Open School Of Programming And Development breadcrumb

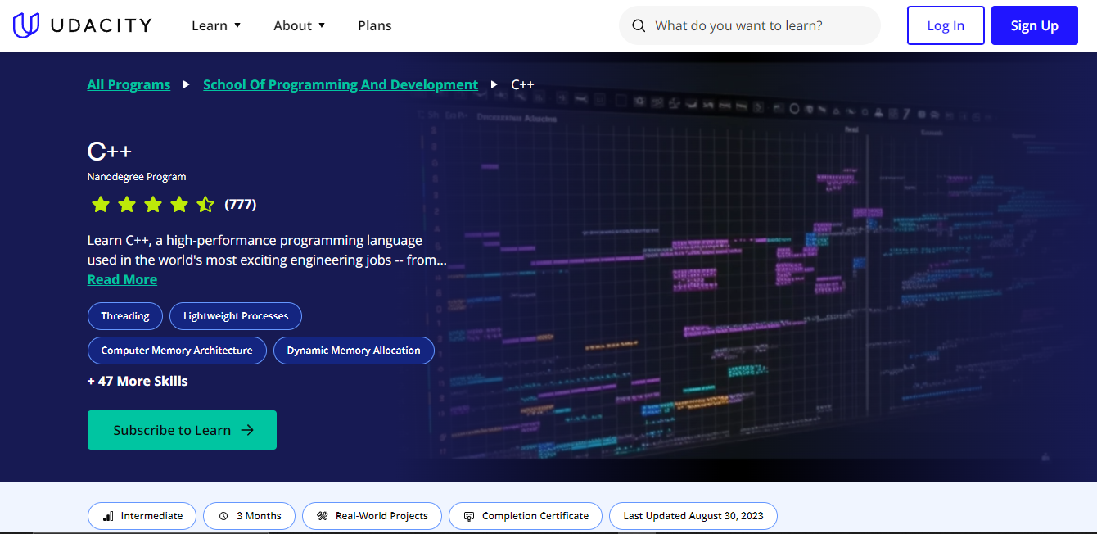[x=341, y=84]
